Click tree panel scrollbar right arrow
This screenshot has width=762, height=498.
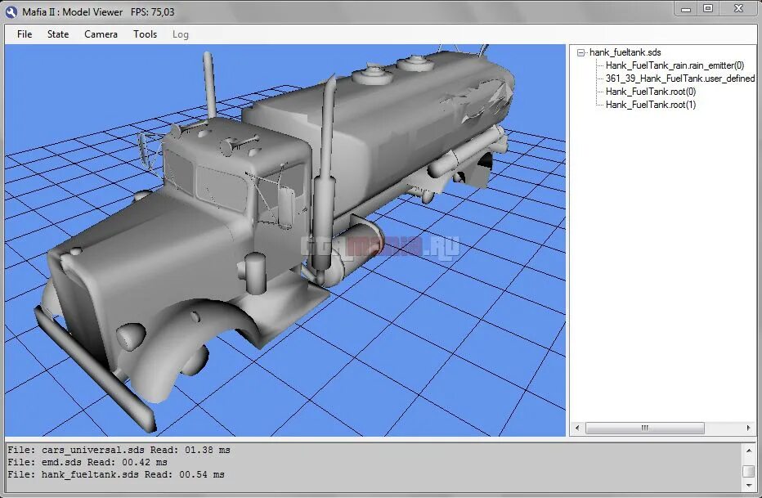click(748, 428)
